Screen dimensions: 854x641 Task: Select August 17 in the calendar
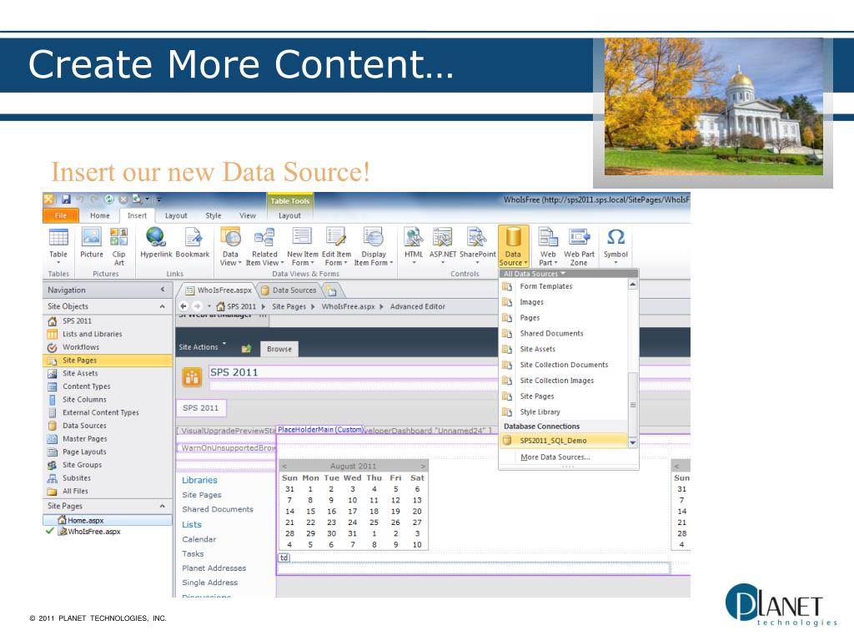[353, 512]
